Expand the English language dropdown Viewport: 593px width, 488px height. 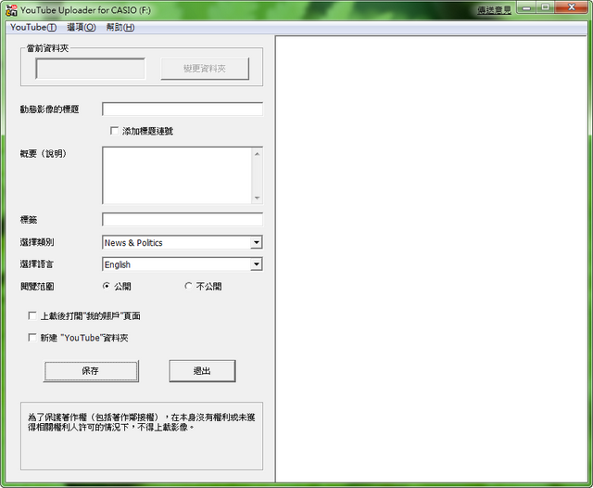click(257, 264)
